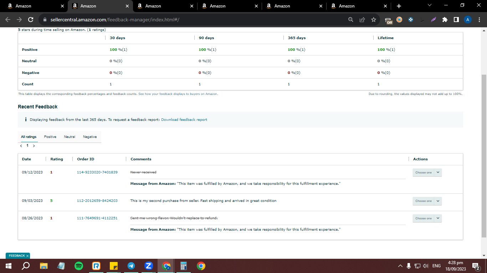This screenshot has height=273, width=487.
Task: Reload the page with the refresh icon
Action: tap(31, 20)
